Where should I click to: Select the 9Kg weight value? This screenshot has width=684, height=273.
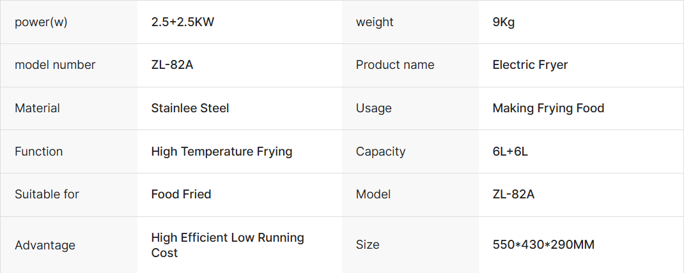point(504,22)
